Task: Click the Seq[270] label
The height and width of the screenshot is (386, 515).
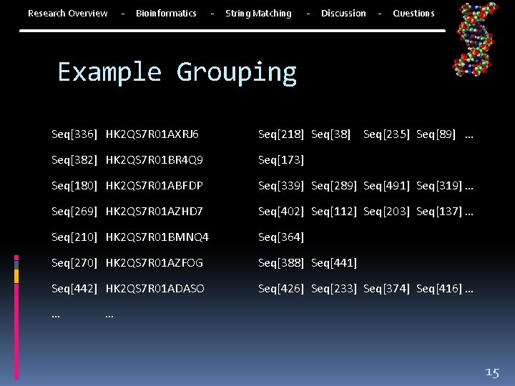Action: click(x=74, y=263)
